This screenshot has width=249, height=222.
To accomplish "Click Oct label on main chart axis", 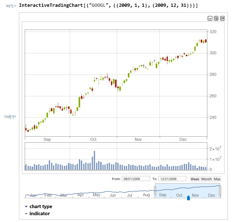I will 93,139.
